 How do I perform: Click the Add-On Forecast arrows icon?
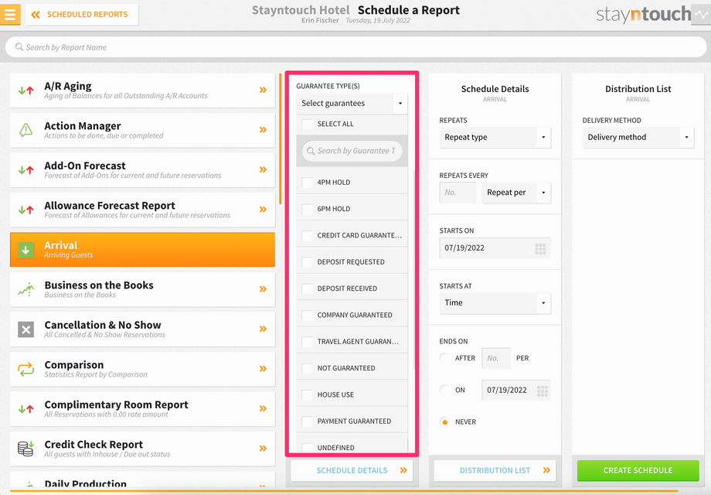[26, 170]
